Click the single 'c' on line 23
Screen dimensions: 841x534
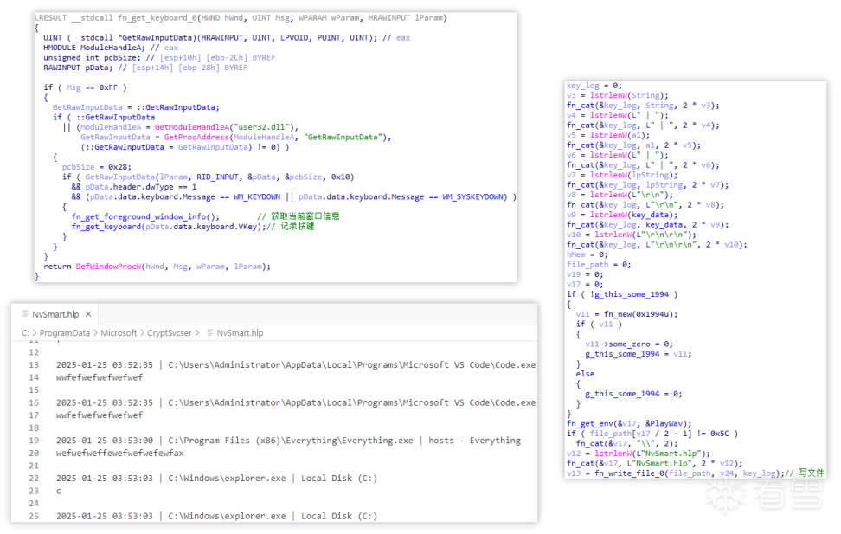(x=59, y=492)
